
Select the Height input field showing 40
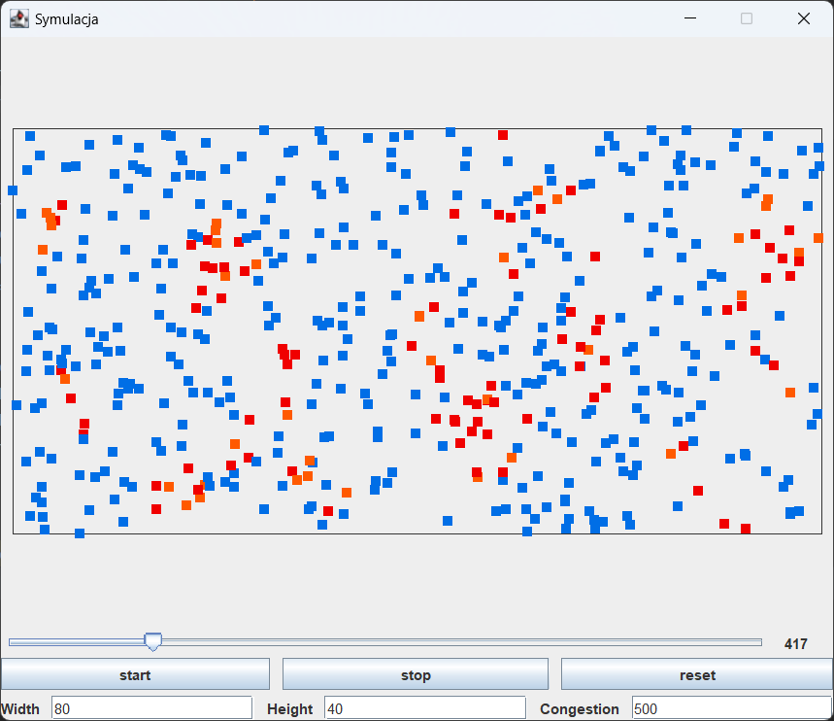pos(427,708)
